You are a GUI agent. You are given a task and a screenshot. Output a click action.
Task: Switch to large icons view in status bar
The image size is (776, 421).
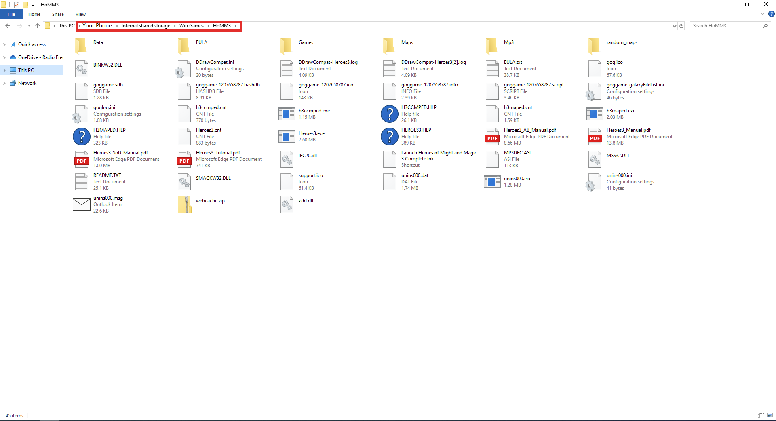pyautogui.click(x=770, y=415)
